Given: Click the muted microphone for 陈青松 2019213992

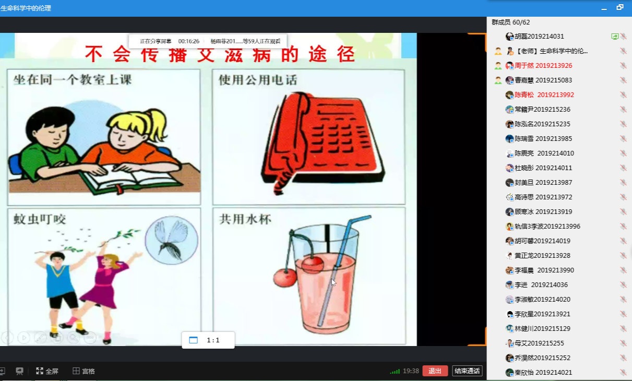Looking at the screenshot, I should [623, 95].
